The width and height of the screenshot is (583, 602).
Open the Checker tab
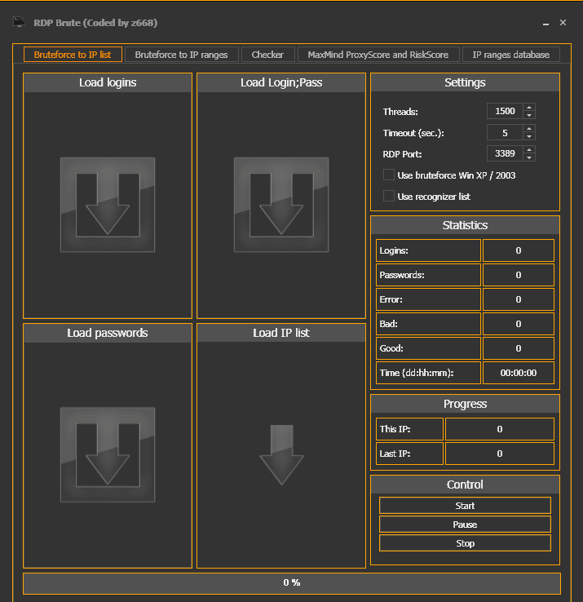(x=267, y=55)
